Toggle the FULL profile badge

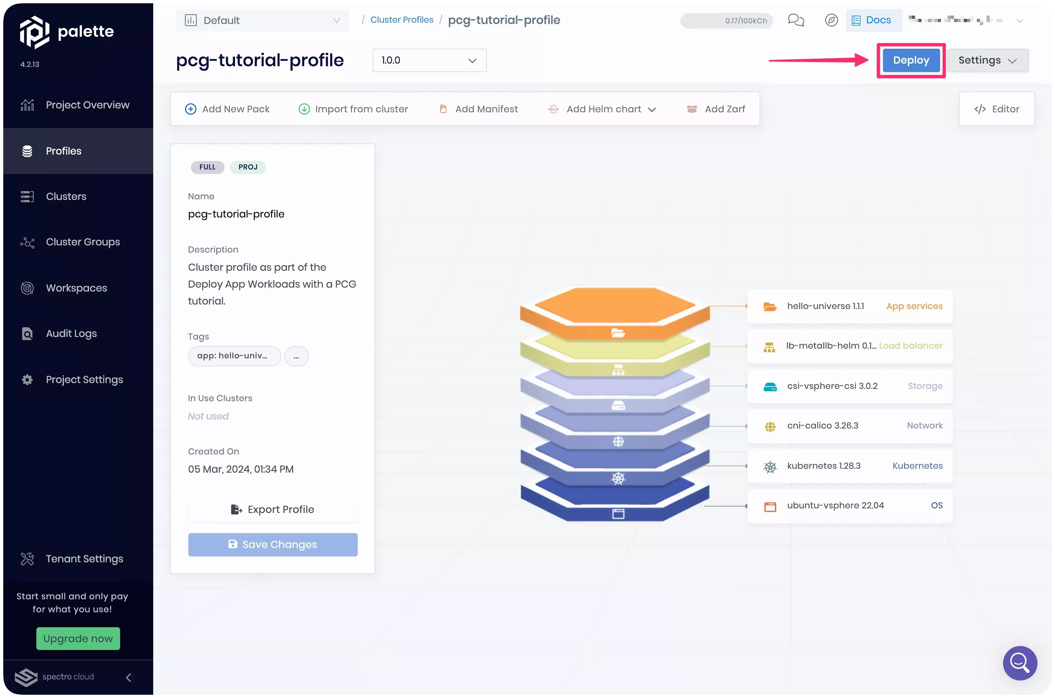pyautogui.click(x=207, y=167)
